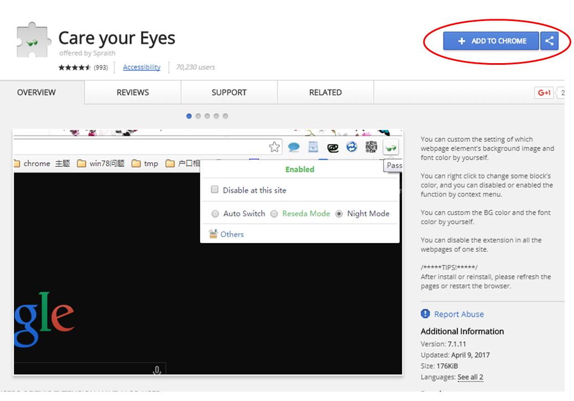Click the Add to Chrome button
The image size is (574, 401).
click(x=491, y=40)
